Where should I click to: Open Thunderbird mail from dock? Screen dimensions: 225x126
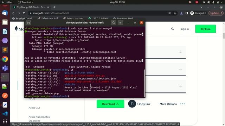tap(5, 13)
